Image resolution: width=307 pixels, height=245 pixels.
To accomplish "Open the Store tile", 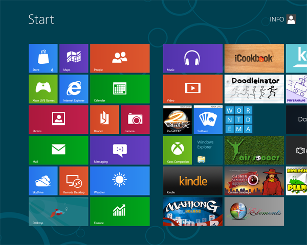I will tap(43, 58).
